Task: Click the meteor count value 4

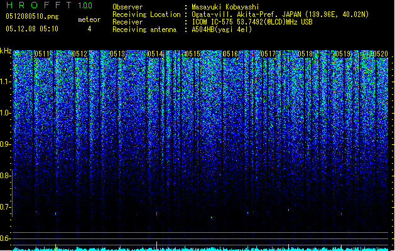Action: click(89, 29)
